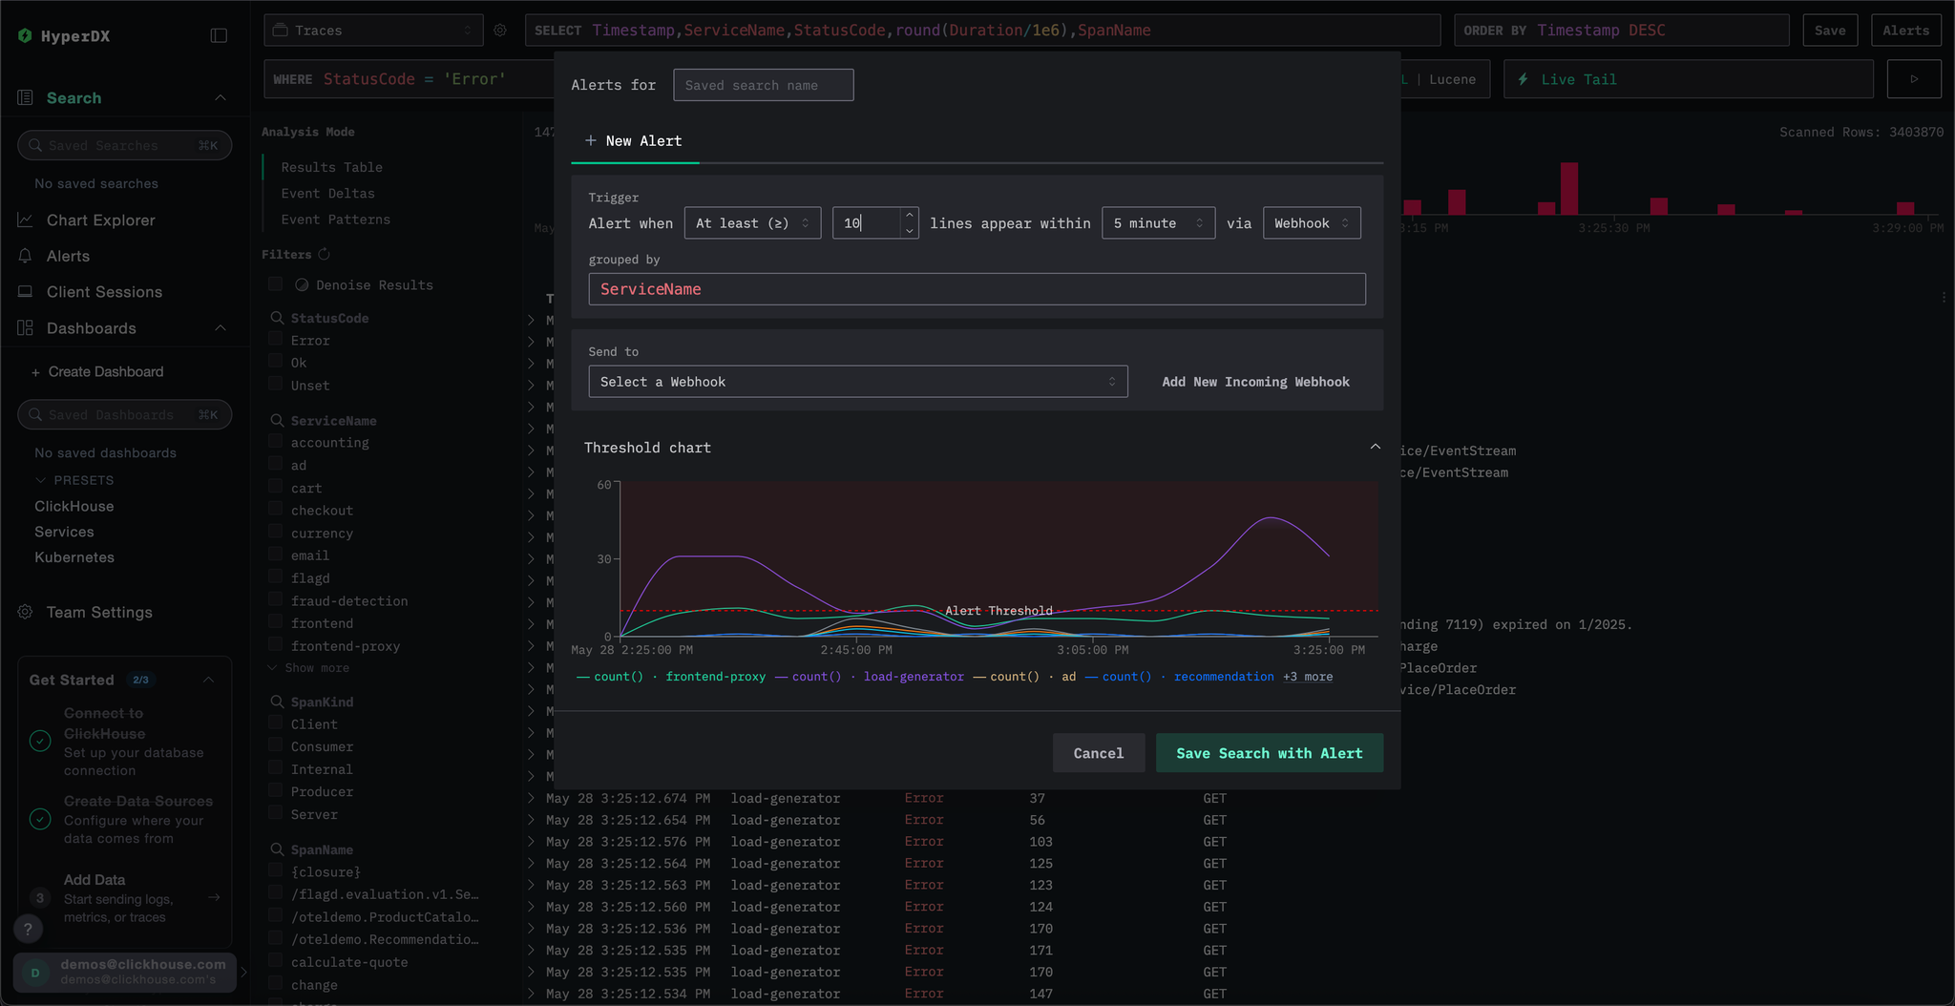
Task: Enable the Denoise Results checkbox
Action: (275, 283)
